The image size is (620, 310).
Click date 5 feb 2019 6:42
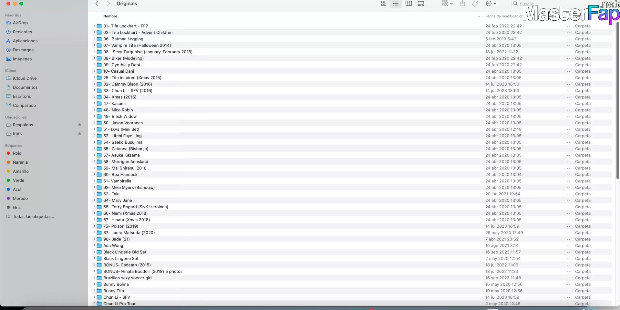pyautogui.click(x=501, y=39)
